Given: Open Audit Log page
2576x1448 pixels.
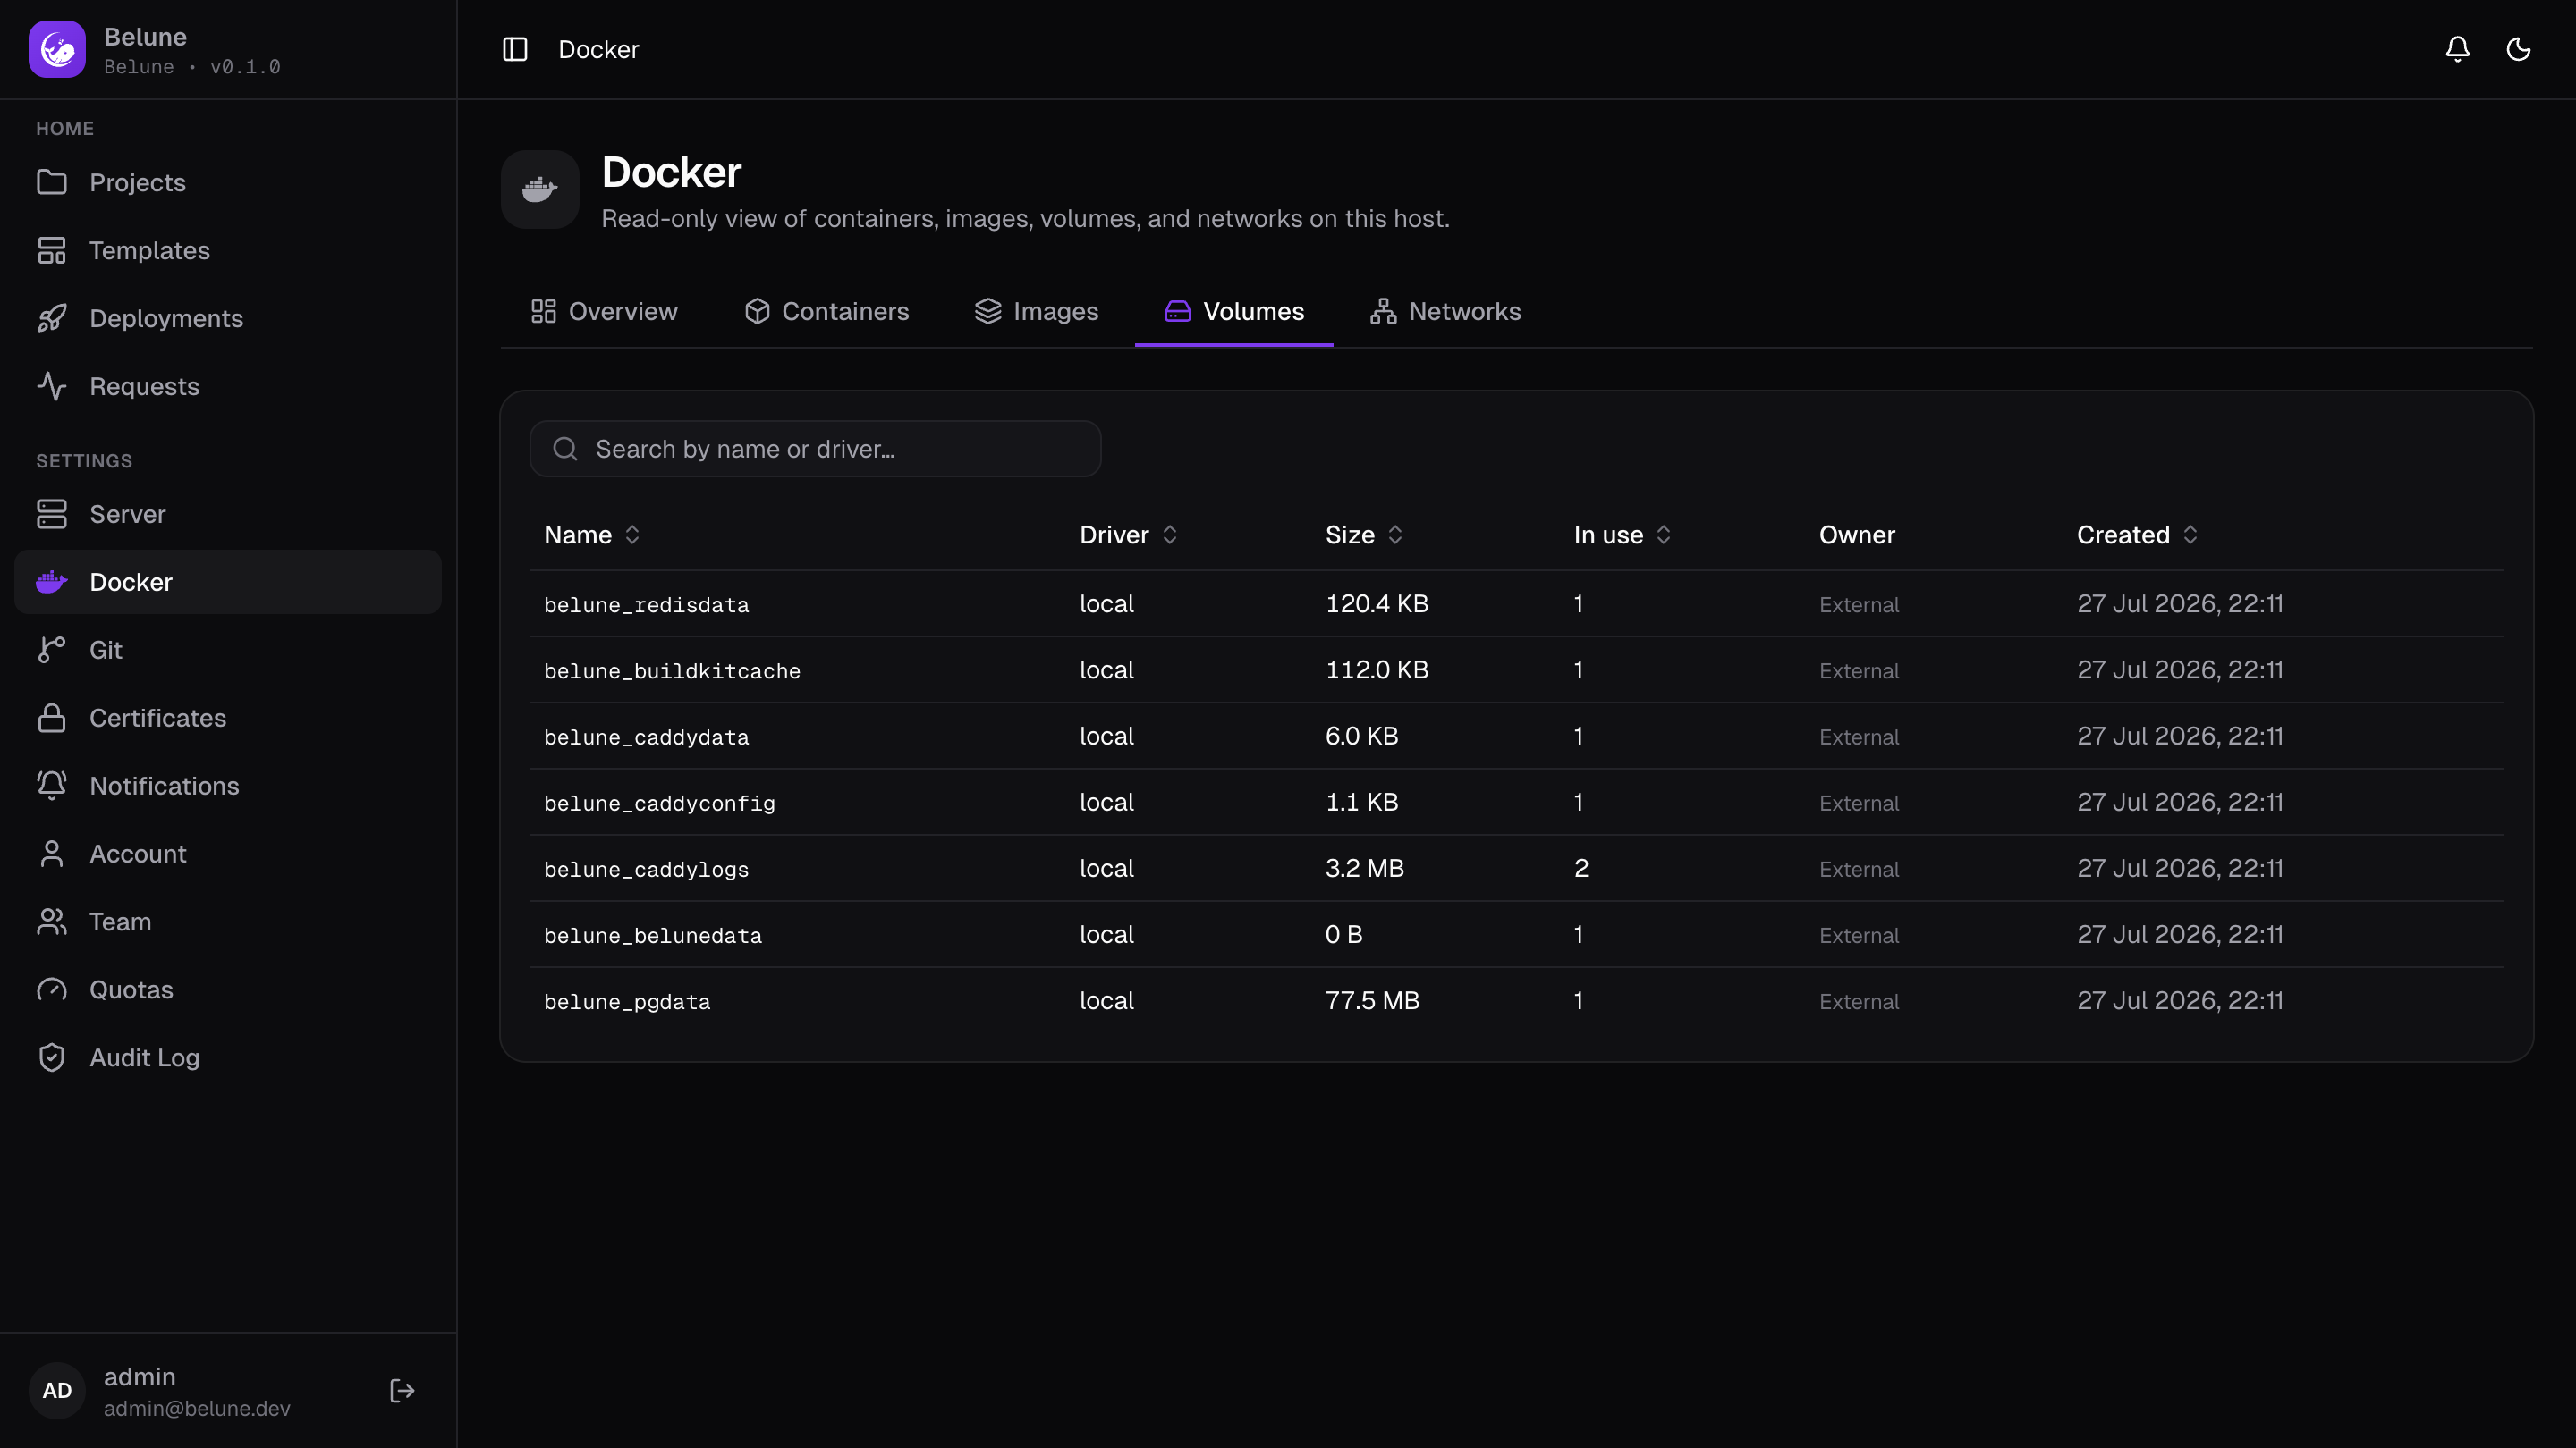Looking at the screenshot, I should tap(228, 1057).
